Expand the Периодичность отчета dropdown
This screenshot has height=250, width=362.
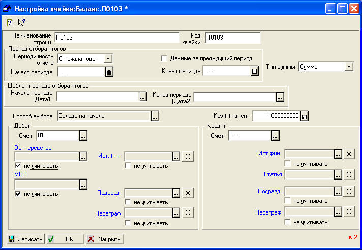(108, 59)
